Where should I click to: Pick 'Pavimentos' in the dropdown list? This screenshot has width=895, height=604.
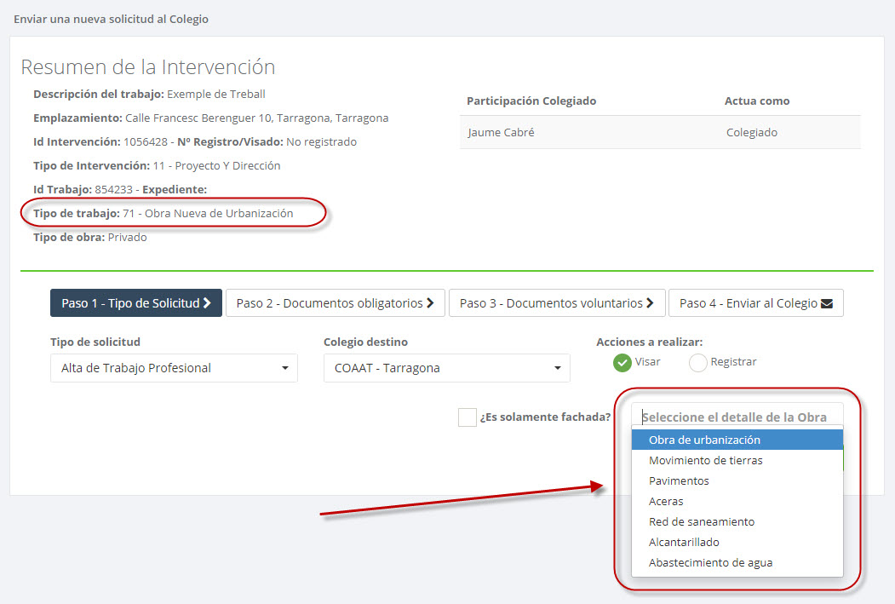(x=679, y=480)
